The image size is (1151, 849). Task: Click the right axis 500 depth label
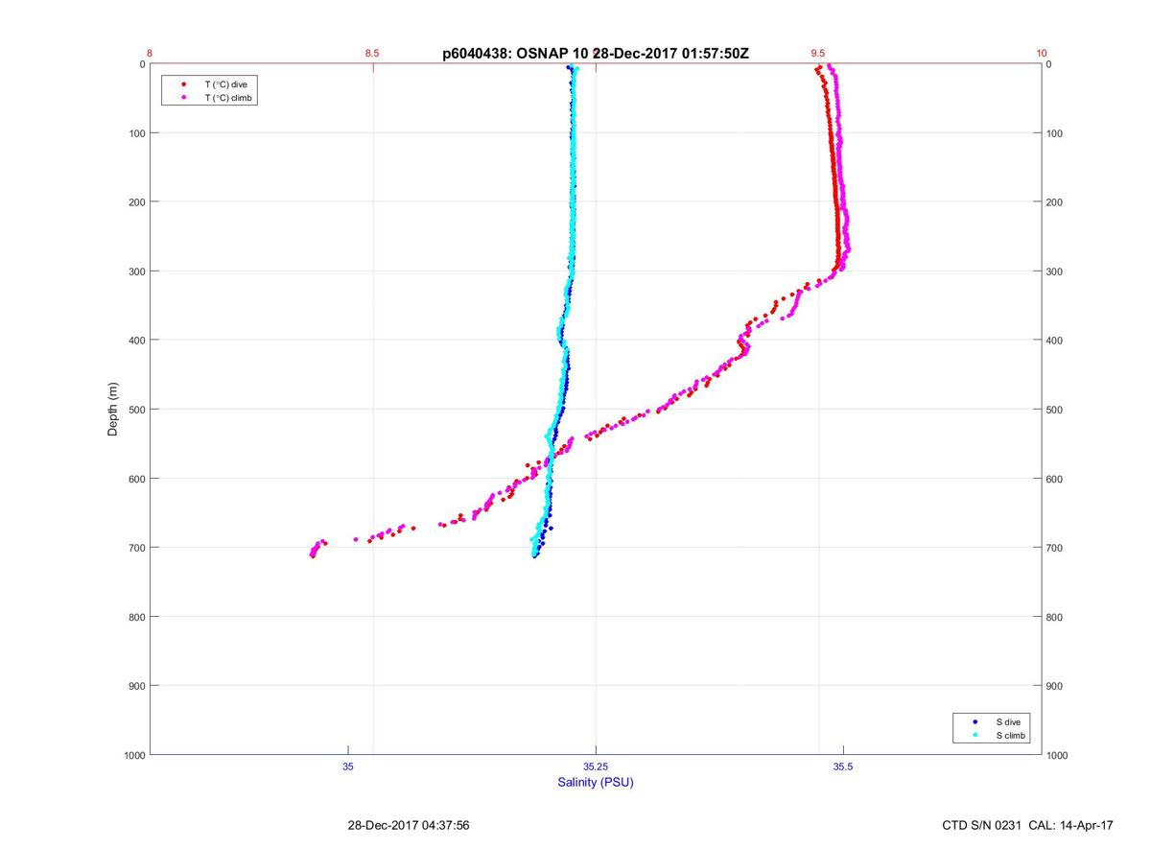tap(1055, 410)
